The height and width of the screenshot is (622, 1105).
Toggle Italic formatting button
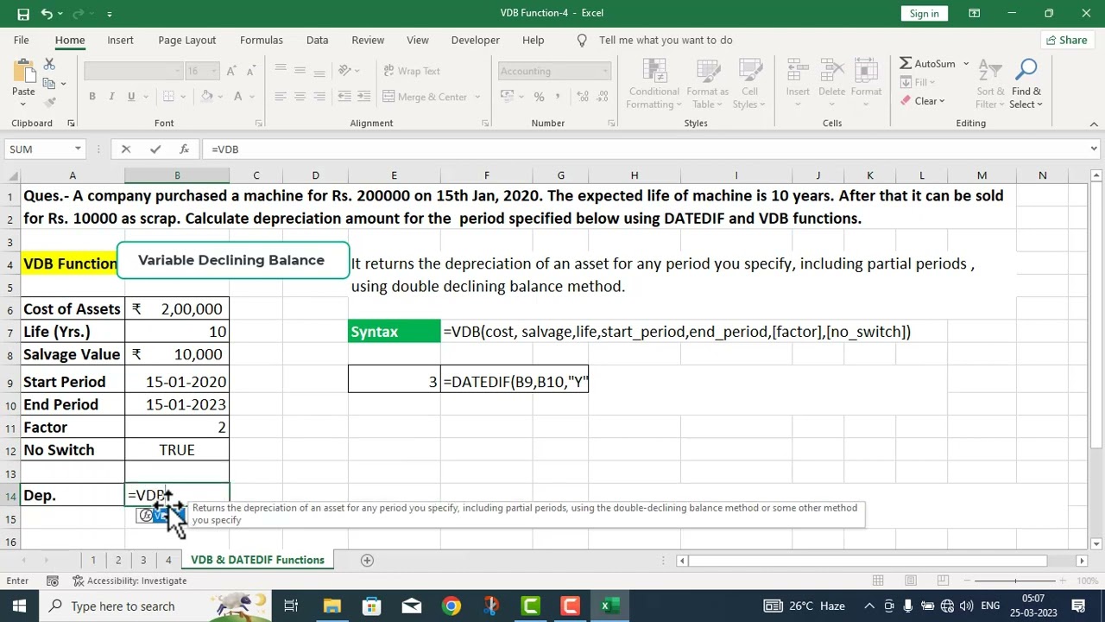[x=111, y=97]
